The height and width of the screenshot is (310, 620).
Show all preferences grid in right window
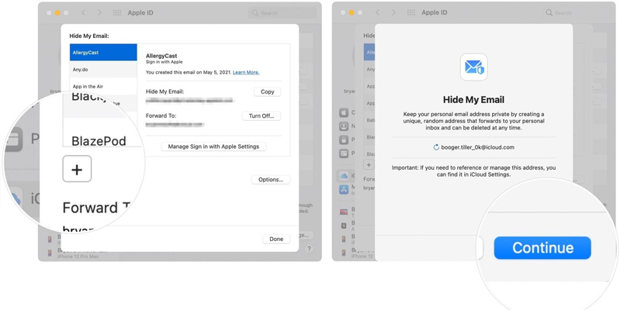(x=411, y=12)
